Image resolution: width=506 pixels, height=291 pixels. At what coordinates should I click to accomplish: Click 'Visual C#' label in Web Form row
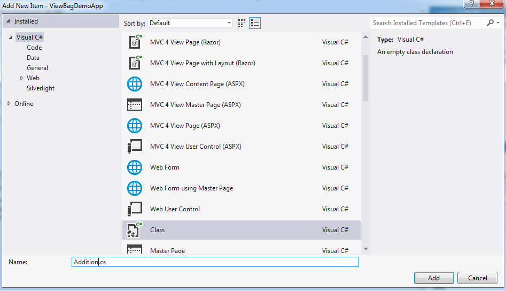coord(335,167)
